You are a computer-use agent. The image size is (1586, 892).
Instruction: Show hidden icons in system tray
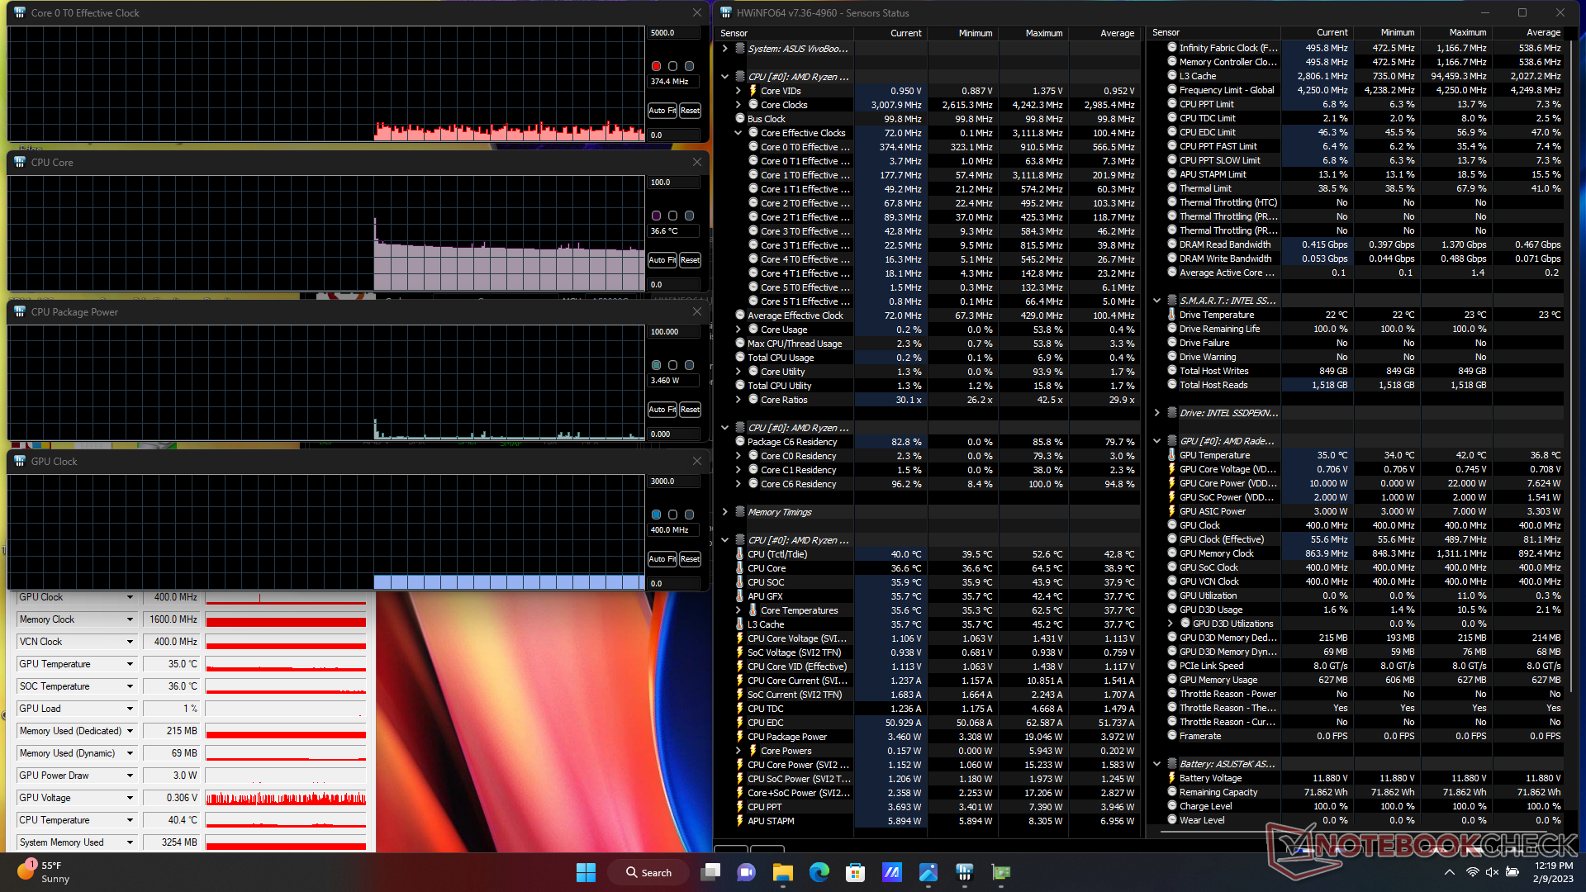pos(1449,872)
